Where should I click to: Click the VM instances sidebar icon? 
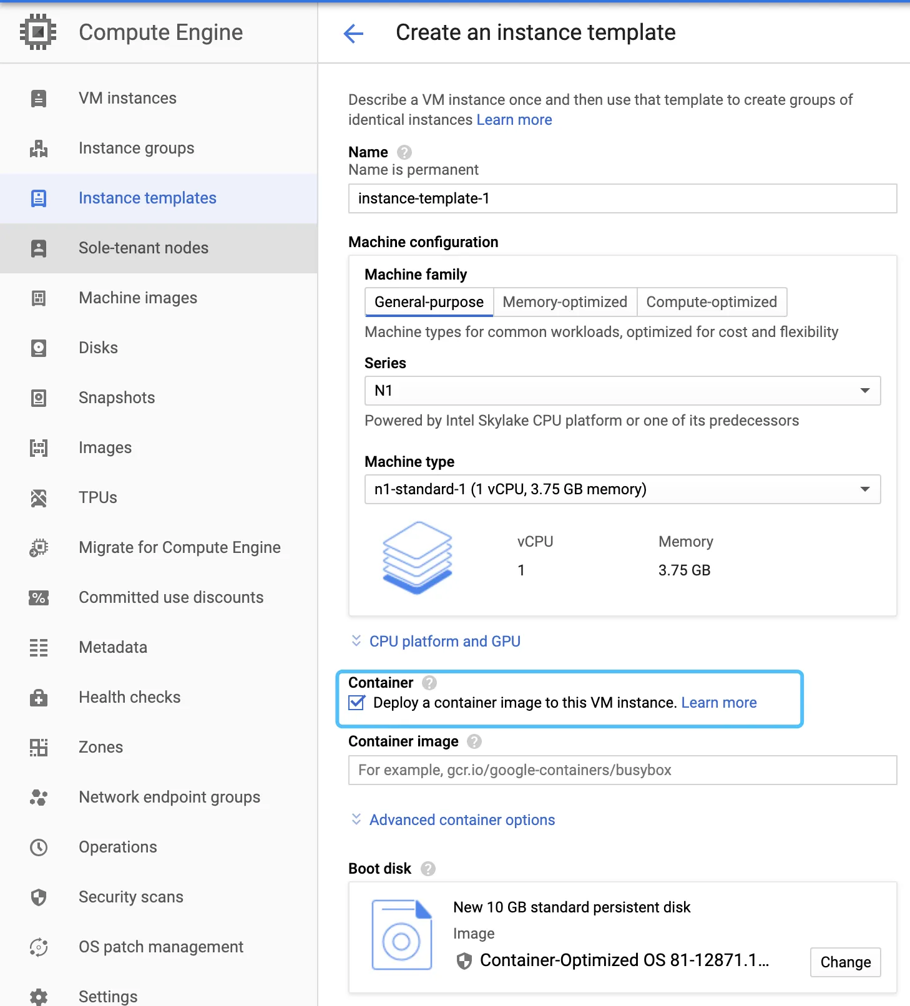pyautogui.click(x=39, y=99)
